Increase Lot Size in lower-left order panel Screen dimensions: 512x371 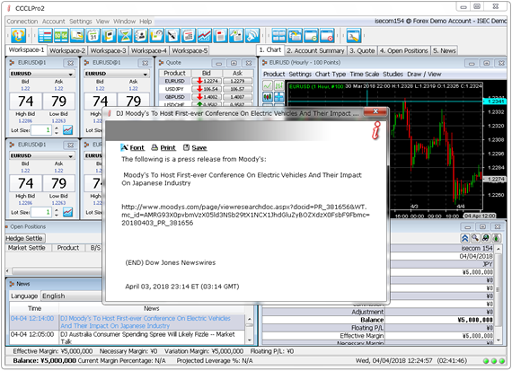(57, 209)
